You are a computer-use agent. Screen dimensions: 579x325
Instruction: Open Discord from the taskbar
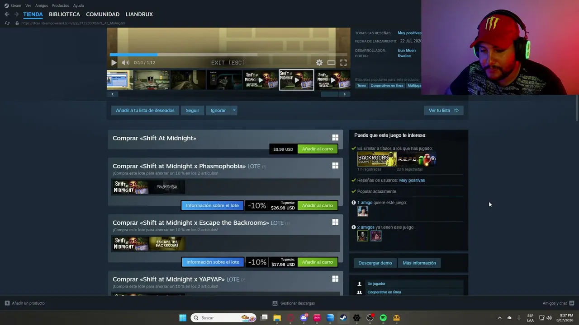[x=304, y=318]
